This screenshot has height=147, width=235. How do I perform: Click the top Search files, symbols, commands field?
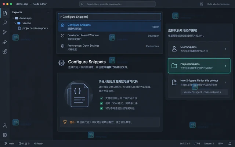(x=117, y=4)
